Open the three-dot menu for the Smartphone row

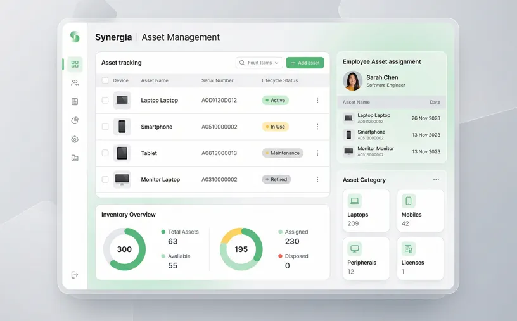[x=317, y=127]
